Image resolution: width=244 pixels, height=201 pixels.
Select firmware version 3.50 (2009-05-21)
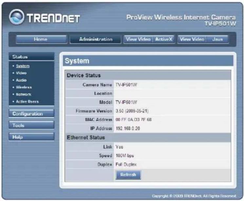pos(132,111)
